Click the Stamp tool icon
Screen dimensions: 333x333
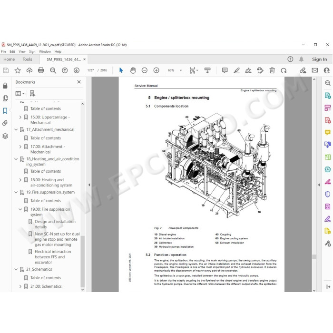click(x=260, y=70)
